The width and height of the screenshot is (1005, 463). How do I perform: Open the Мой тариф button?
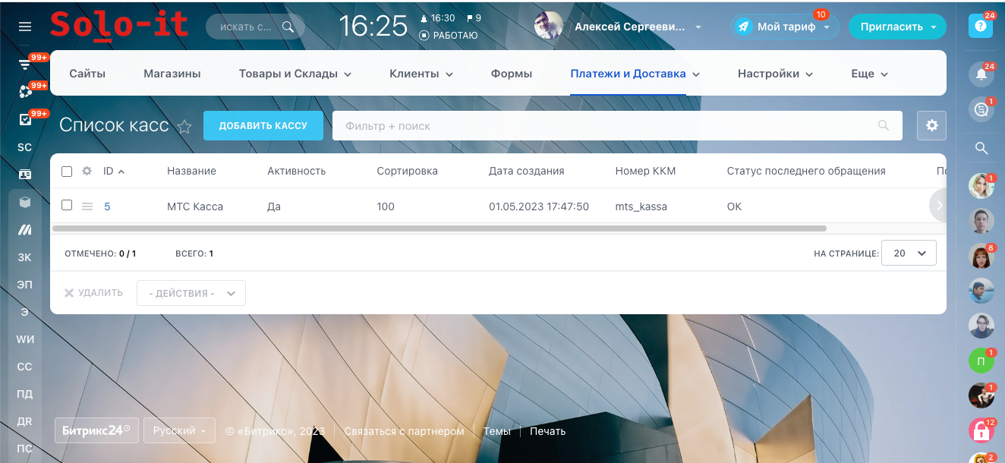(x=786, y=27)
